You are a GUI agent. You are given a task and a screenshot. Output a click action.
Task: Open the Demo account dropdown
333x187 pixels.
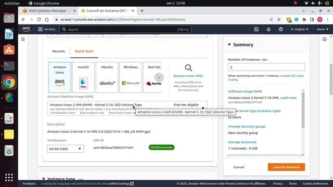(323, 29)
